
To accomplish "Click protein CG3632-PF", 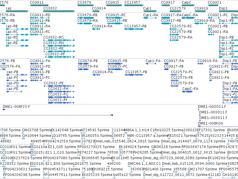I will [58, 100].
